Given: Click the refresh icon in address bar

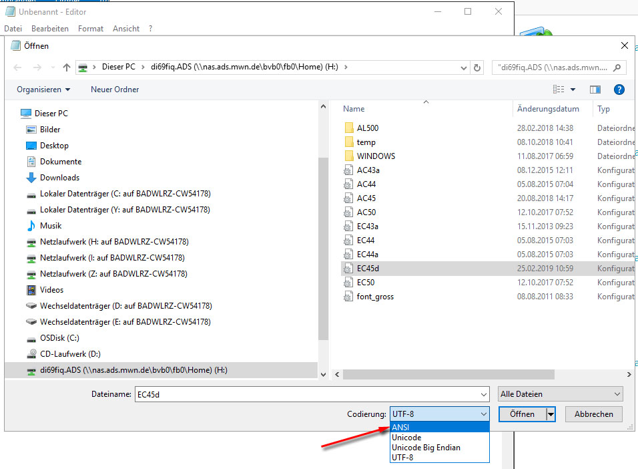Looking at the screenshot, I should tap(477, 67).
